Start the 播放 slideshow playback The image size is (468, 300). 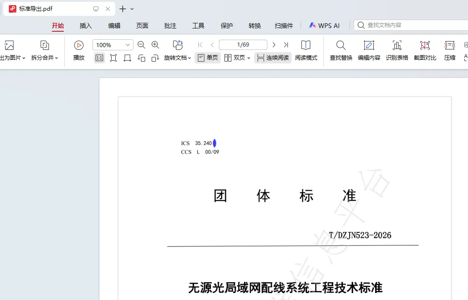pyautogui.click(x=79, y=50)
